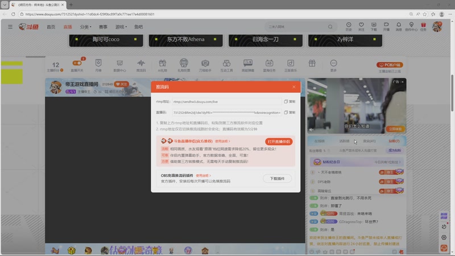Open 消息 bell notifications
The image size is (455, 256).
tap(399, 26)
